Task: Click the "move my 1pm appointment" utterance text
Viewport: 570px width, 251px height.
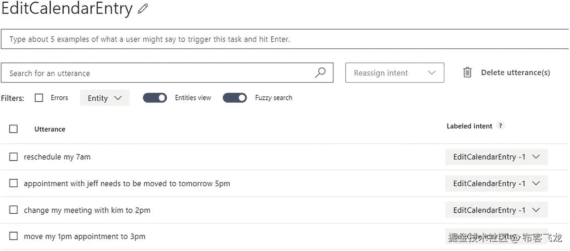Action: click(x=84, y=236)
